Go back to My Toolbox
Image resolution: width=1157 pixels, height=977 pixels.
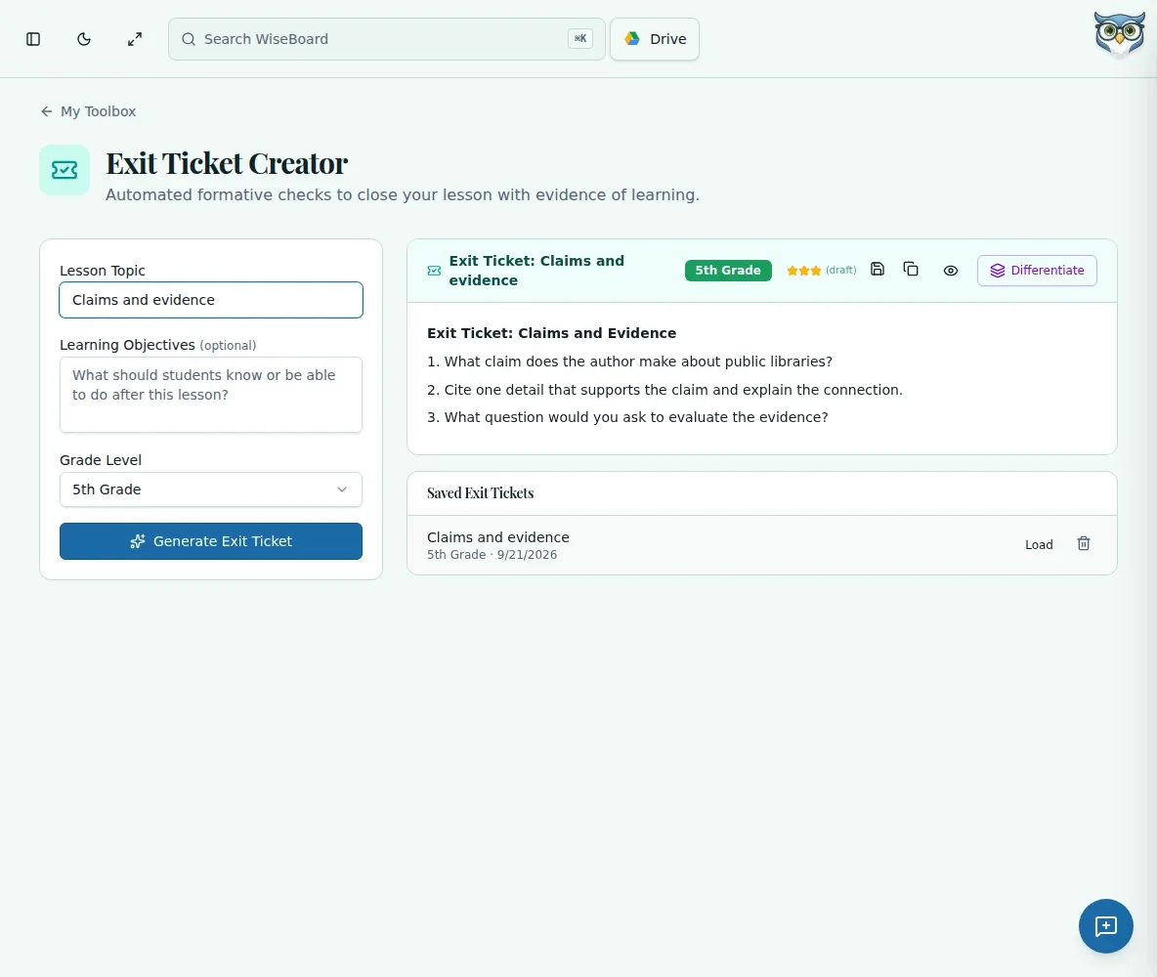coord(89,111)
